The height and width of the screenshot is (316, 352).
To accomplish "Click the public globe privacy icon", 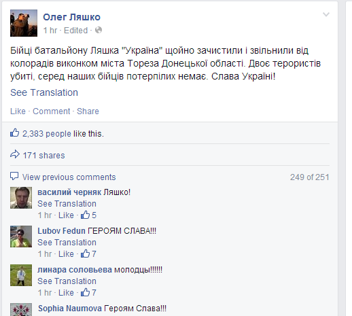I will [x=99, y=30].
